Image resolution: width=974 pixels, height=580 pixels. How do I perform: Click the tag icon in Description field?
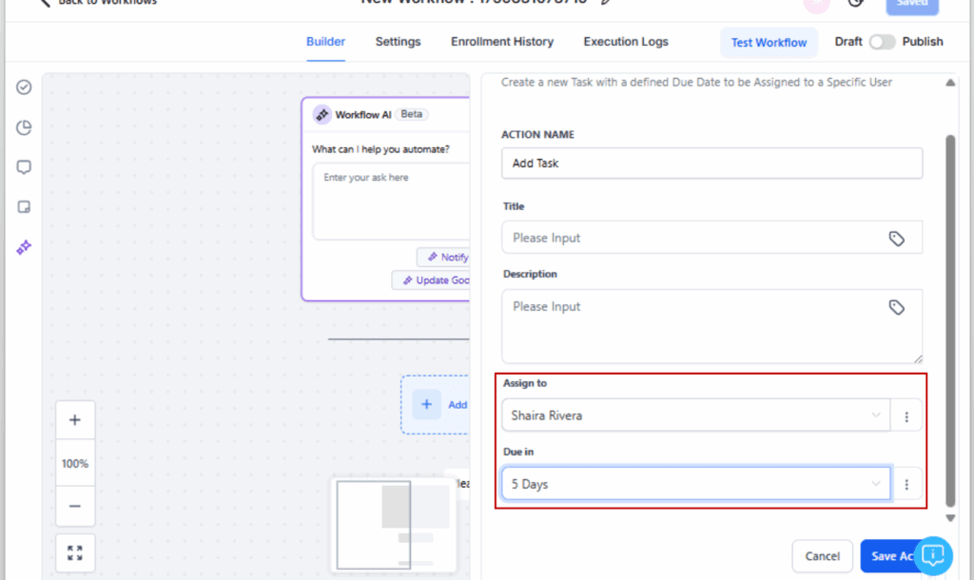[x=896, y=307]
